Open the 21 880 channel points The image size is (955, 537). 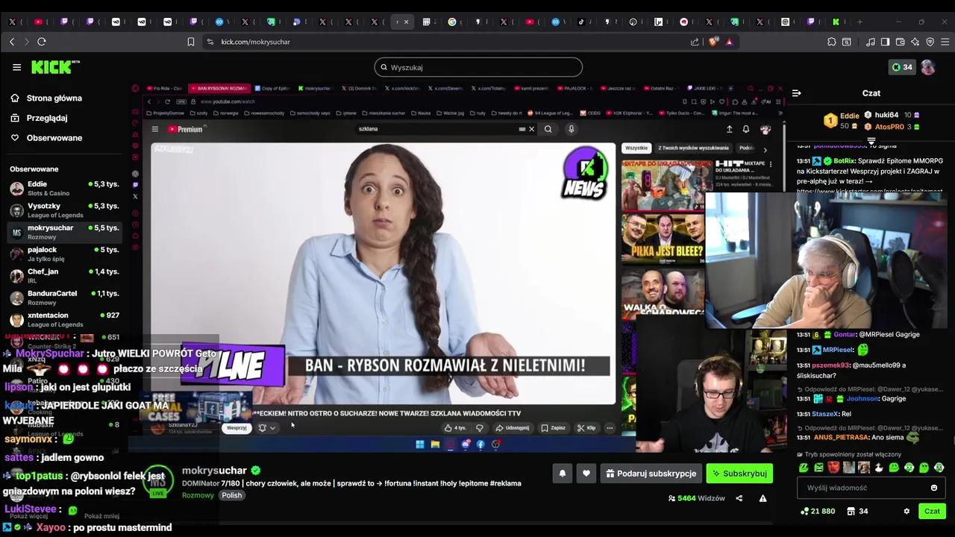[817, 512]
